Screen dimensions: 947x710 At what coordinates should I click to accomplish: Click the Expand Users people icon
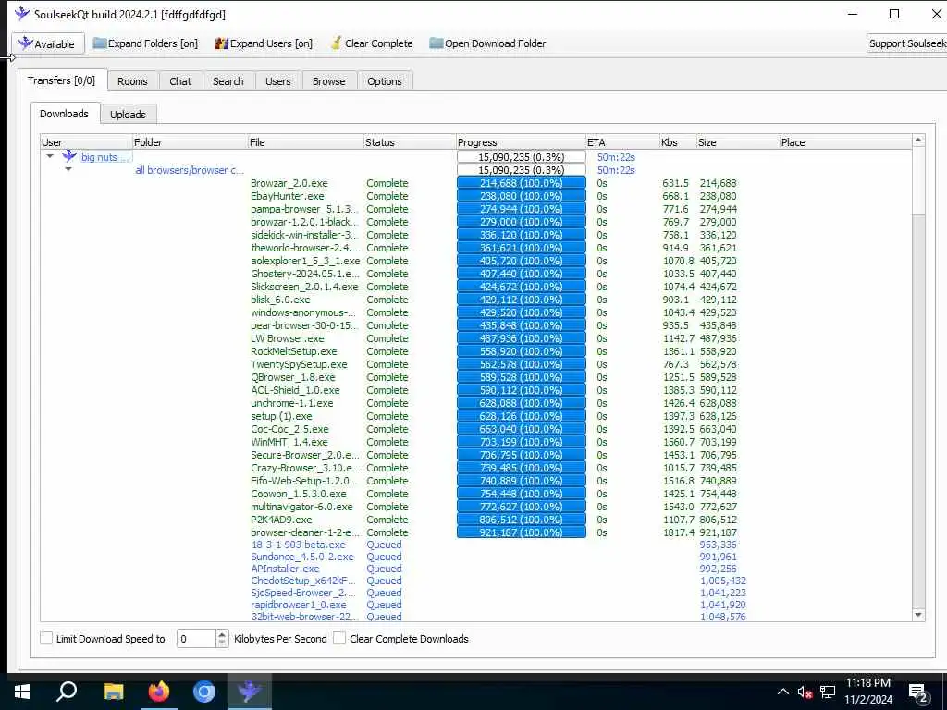222,43
